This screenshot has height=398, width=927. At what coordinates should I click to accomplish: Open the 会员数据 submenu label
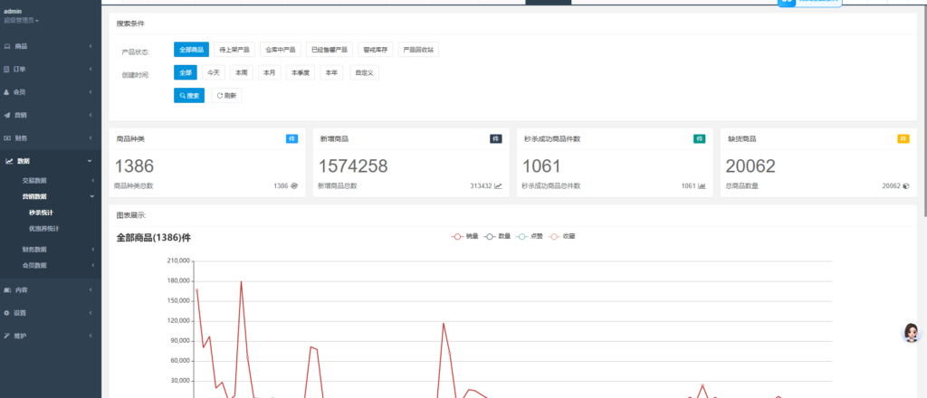click(x=34, y=265)
